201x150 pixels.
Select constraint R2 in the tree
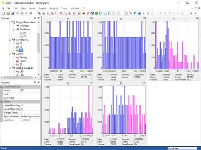(21, 47)
